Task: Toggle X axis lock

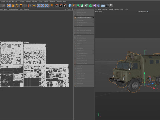Action: click(x=39, y=5)
